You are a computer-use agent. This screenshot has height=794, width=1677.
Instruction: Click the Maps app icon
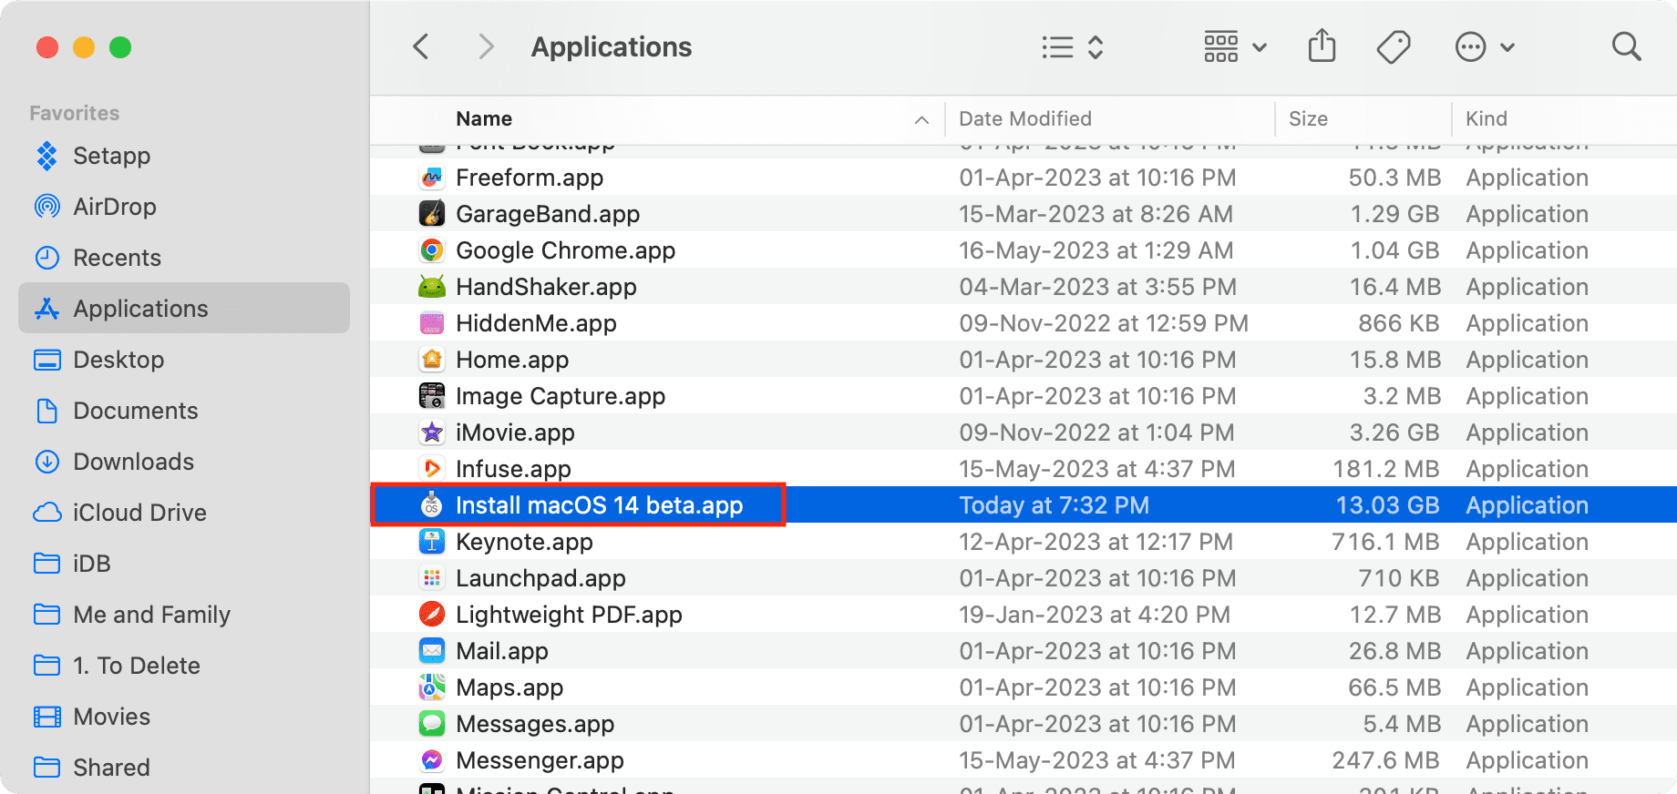(x=432, y=687)
